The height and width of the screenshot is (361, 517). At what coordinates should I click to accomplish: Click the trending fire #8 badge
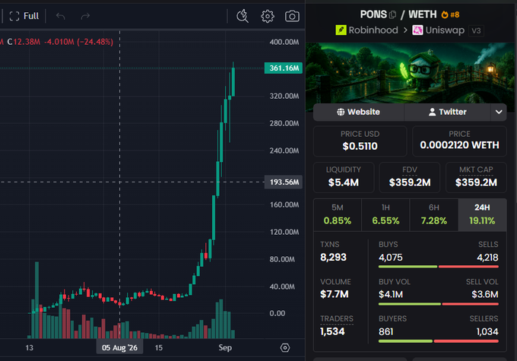450,14
